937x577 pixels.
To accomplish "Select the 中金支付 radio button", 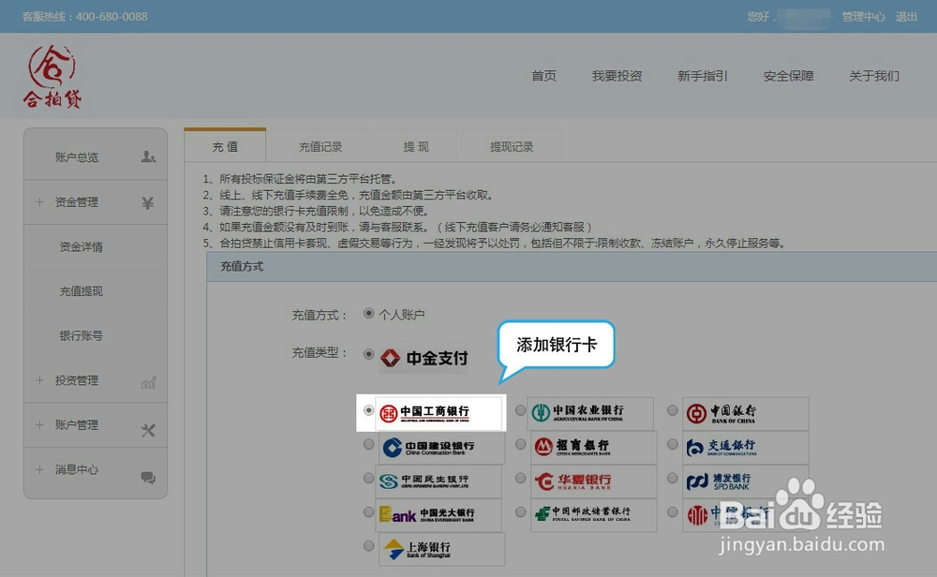I will (368, 354).
